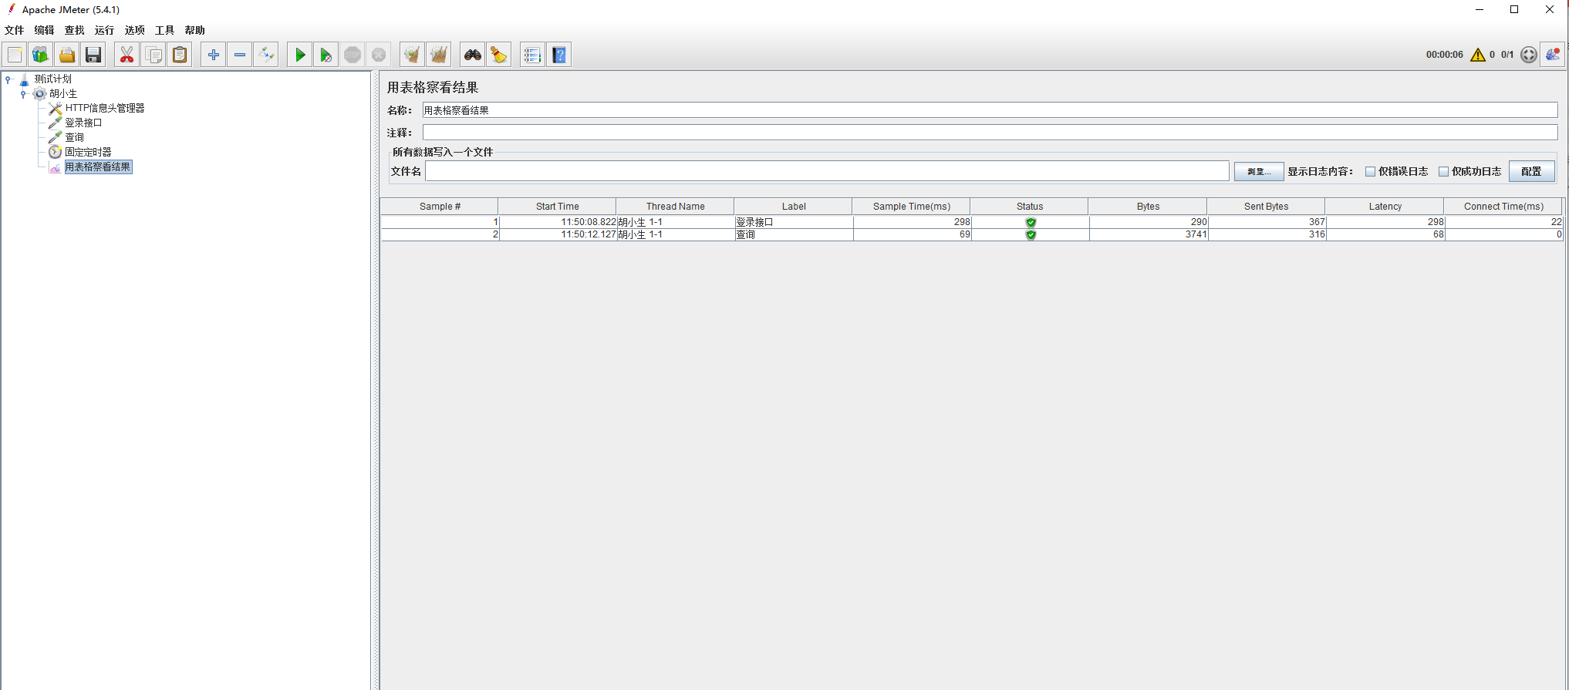
Task: Select 胡小生 thread group in tree
Action: (63, 93)
